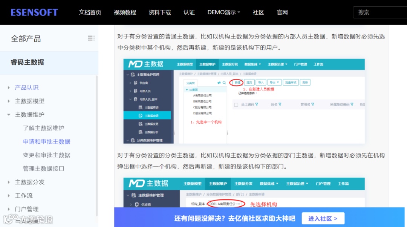Click the swap arrows icon beside 分类树
This screenshot has height=227, width=407.
(x=219, y=83)
